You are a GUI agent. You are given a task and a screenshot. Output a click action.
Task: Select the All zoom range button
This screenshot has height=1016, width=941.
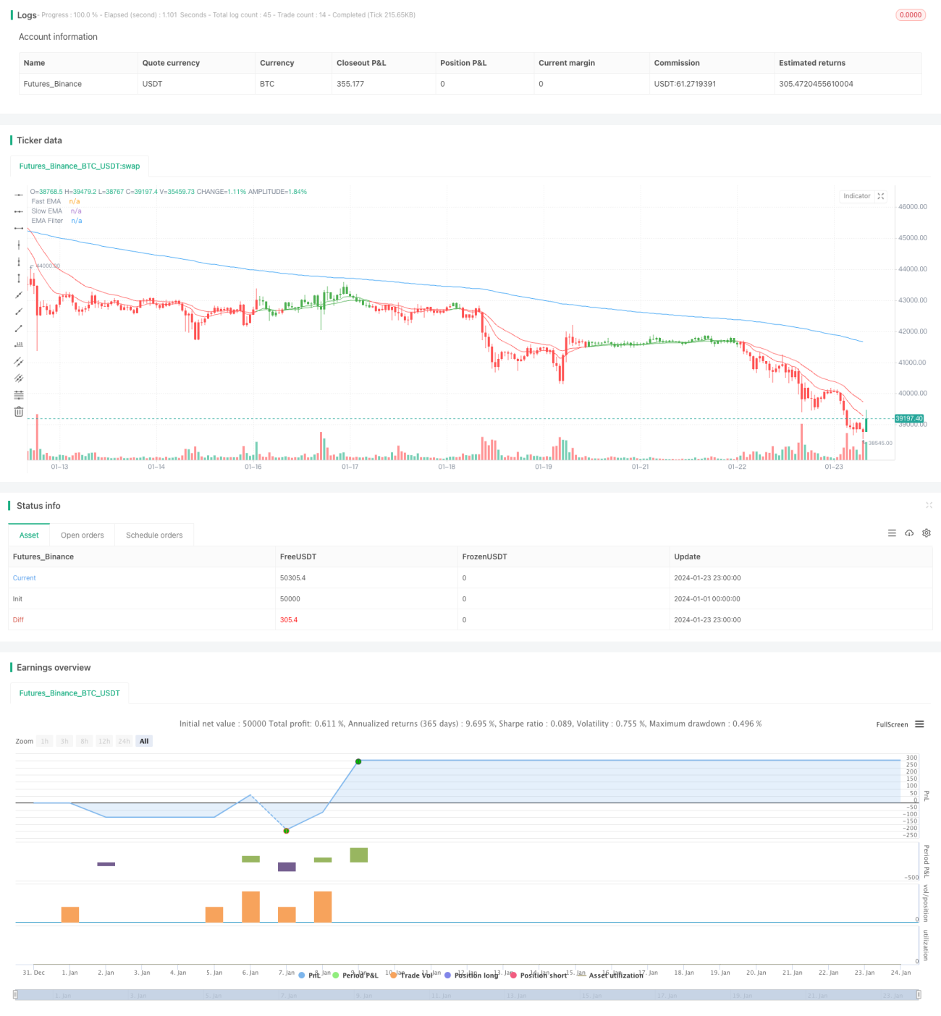click(x=144, y=741)
